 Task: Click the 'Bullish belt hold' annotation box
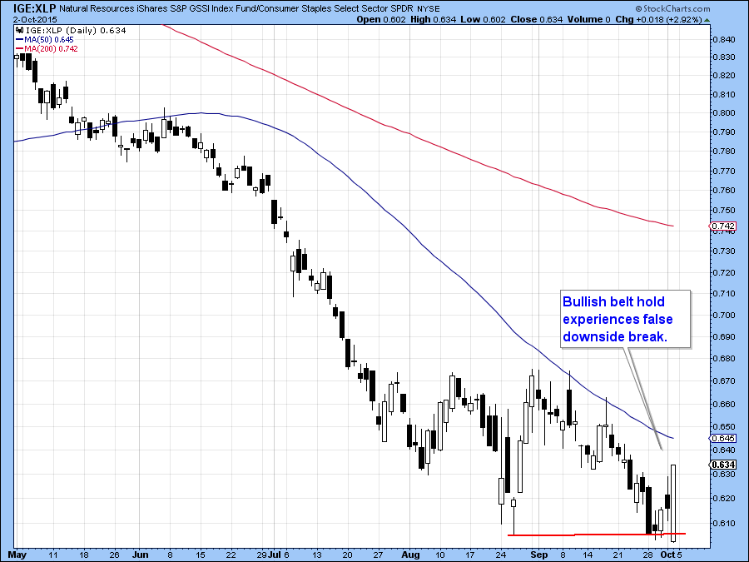coord(625,319)
